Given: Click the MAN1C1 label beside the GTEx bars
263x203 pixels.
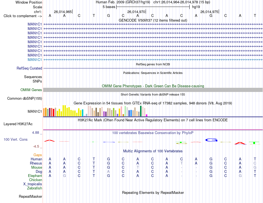Looking at the screenshot, I should point(35,111).
